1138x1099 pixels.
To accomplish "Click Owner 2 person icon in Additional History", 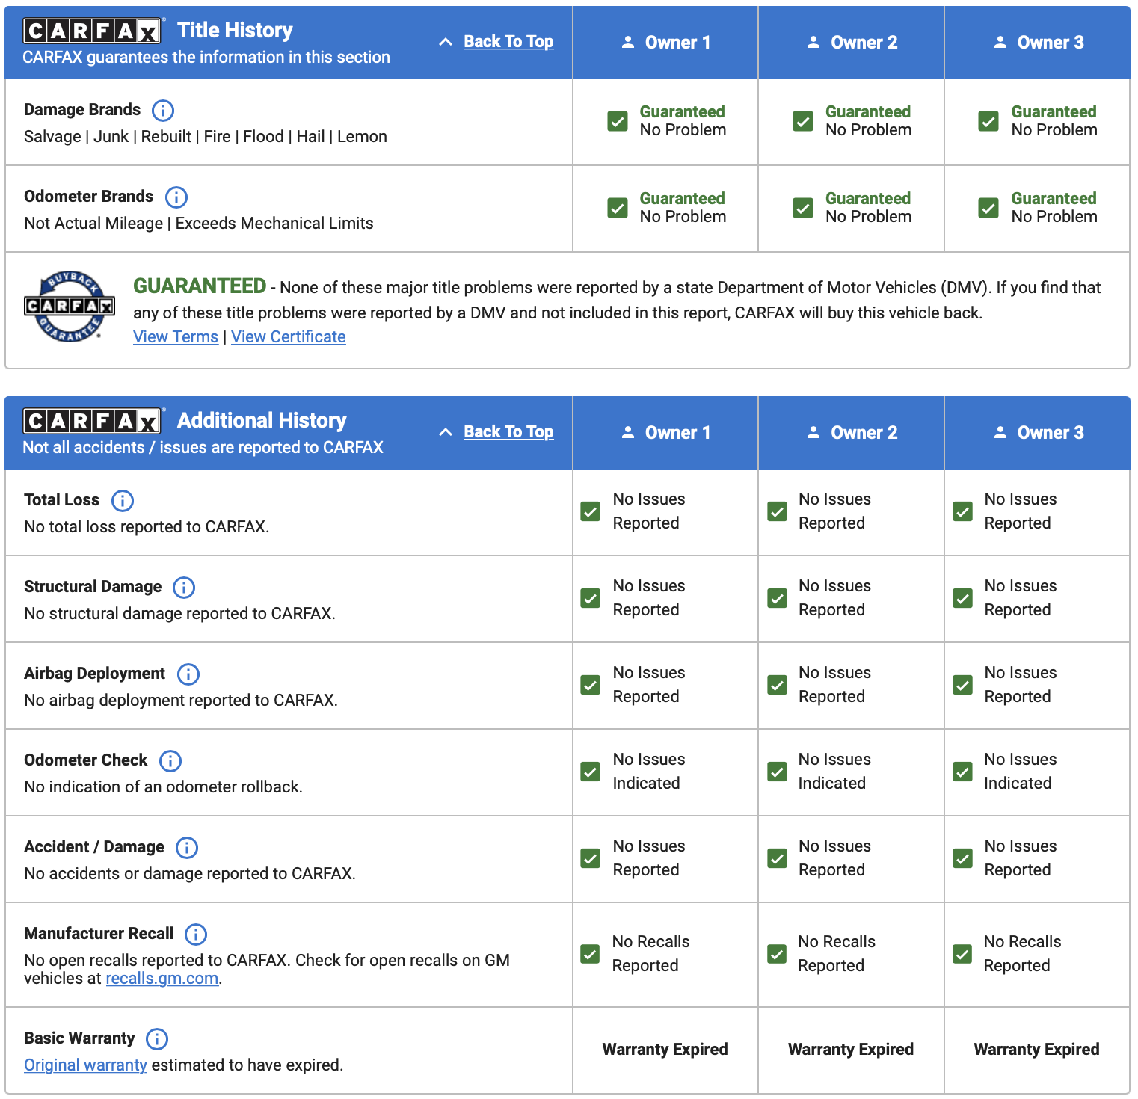I will [x=813, y=433].
